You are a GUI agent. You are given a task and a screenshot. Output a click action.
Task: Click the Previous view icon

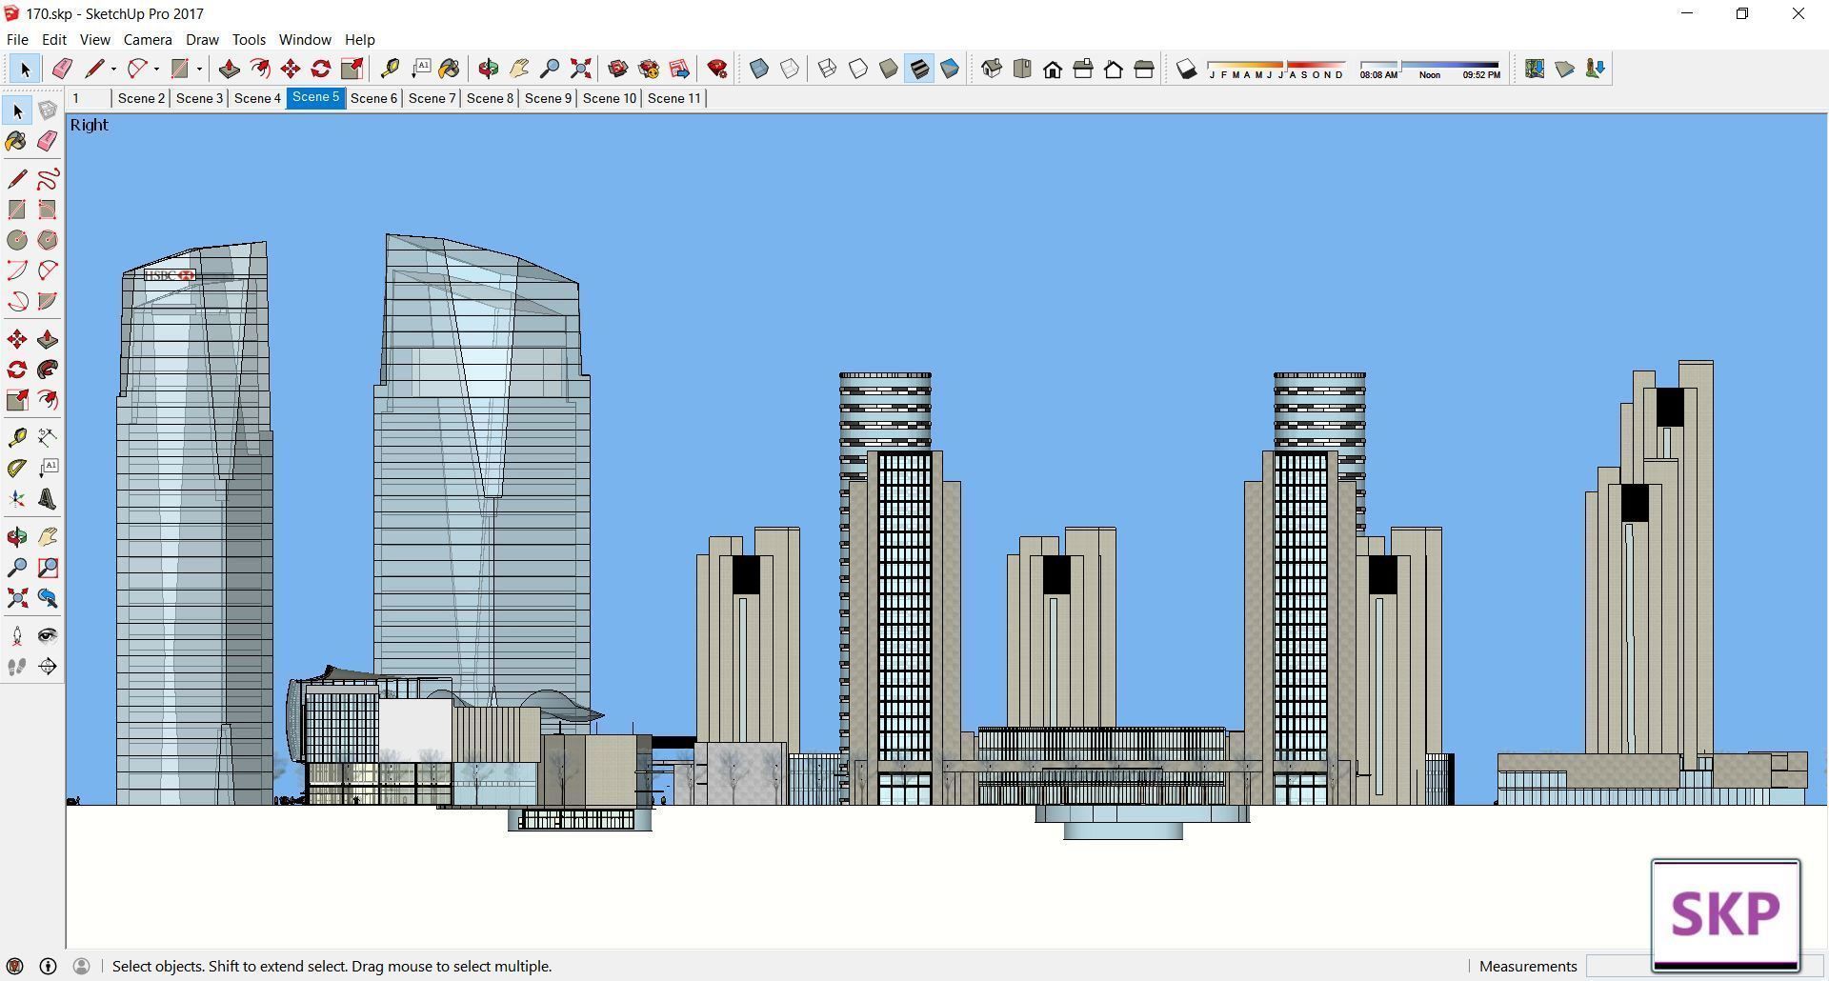(x=48, y=598)
